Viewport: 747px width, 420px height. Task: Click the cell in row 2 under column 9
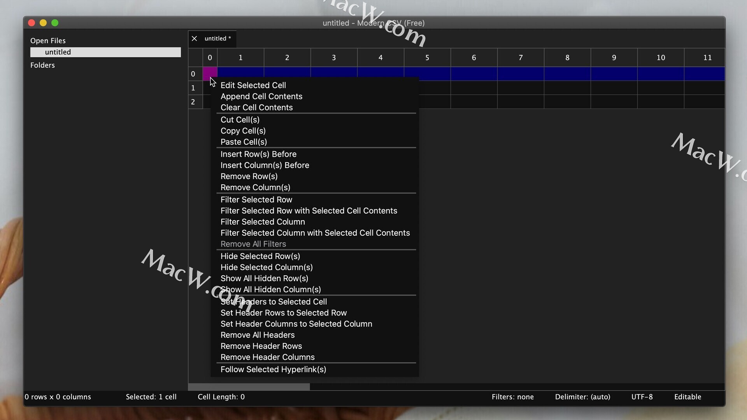pyautogui.click(x=614, y=102)
